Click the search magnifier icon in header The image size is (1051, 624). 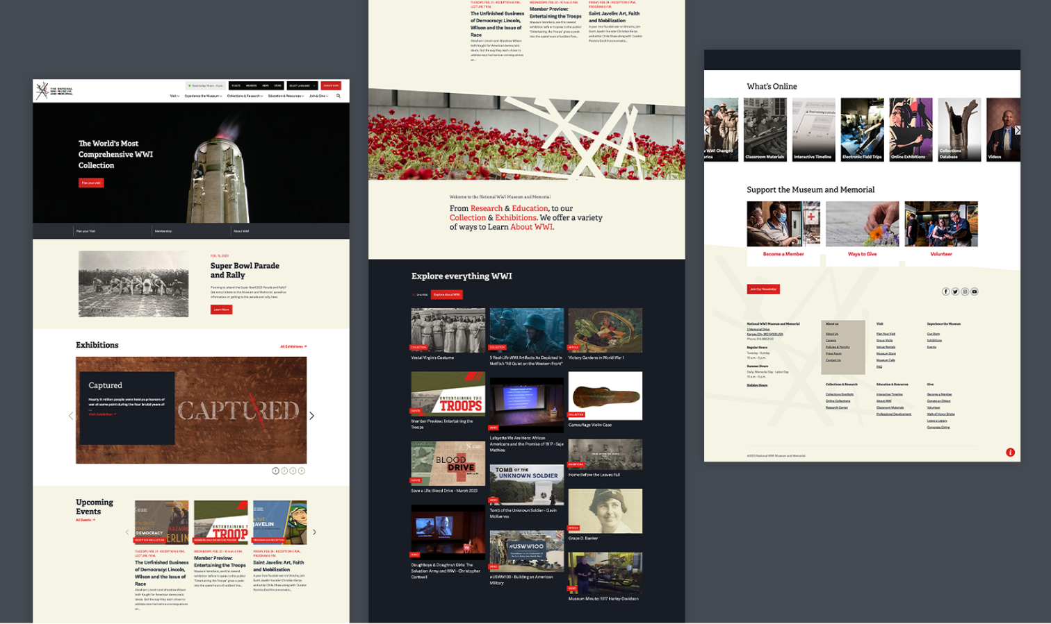(339, 96)
